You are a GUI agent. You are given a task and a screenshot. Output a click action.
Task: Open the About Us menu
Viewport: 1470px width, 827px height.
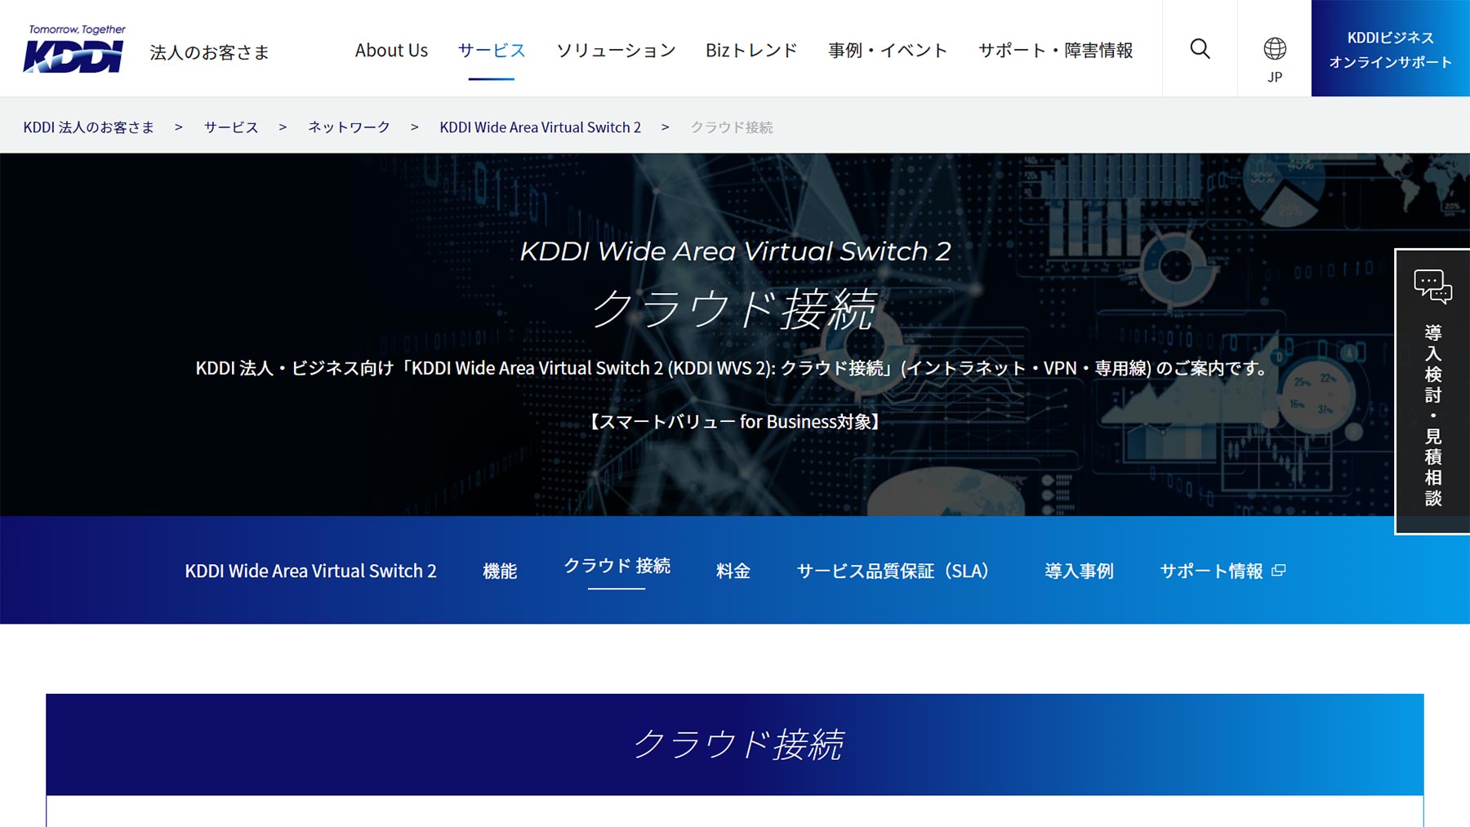(x=391, y=51)
